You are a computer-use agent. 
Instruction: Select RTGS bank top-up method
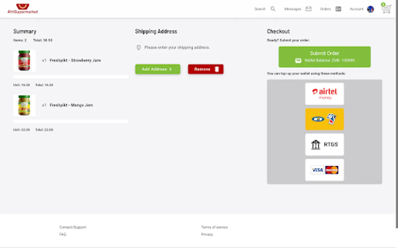coord(324,144)
